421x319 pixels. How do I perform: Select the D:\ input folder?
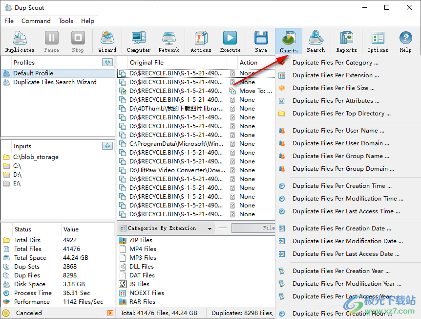(58, 175)
